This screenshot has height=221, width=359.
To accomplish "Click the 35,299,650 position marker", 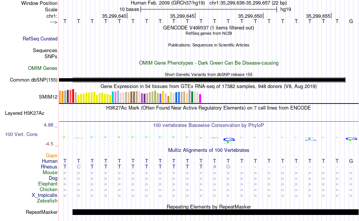I will click(x=250, y=16).
